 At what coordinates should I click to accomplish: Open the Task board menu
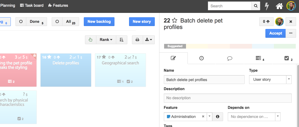[32, 5]
